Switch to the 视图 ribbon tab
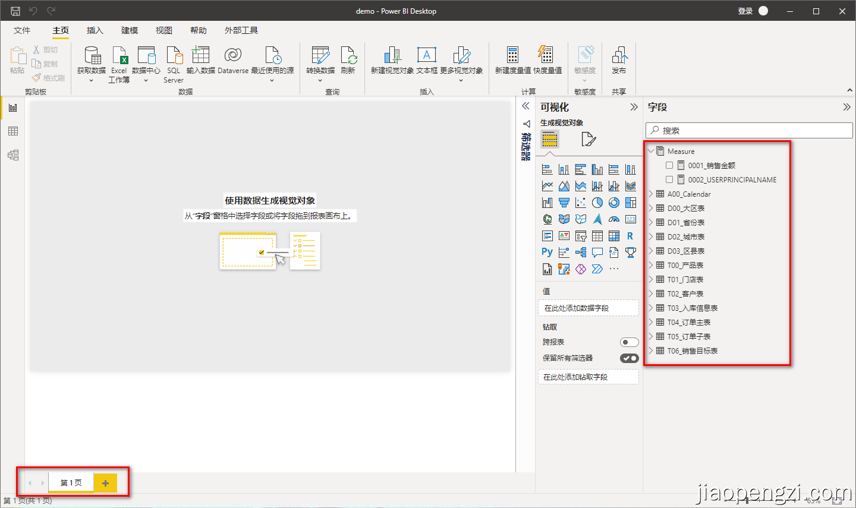Viewport: 856px width, 508px height. pyautogui.click(x=164, y=30)
